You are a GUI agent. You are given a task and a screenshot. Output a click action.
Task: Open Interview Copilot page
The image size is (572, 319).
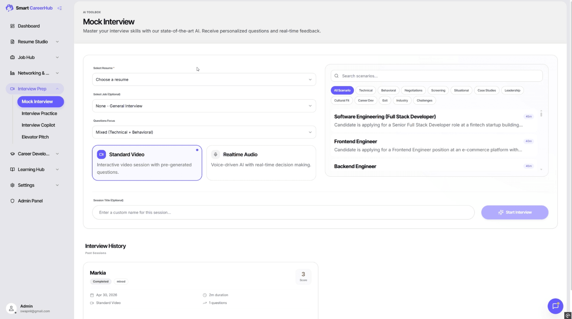pos(38,125)
